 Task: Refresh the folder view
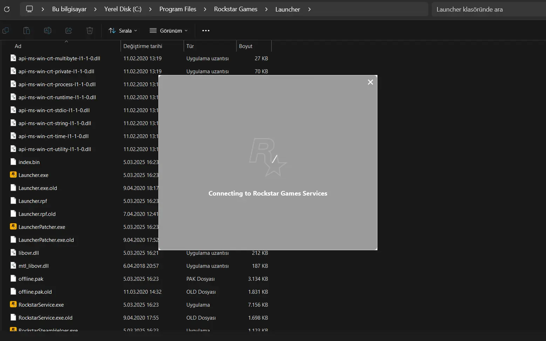pos(7,9)
